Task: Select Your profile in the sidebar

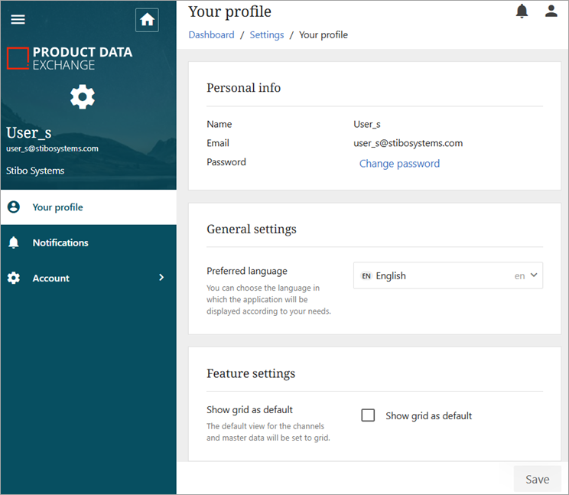Action: pyautogui.click(x=57, y=207)
